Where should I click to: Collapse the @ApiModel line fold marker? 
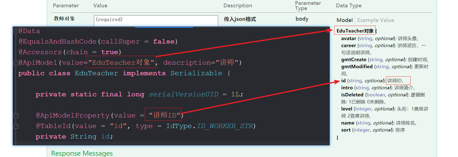tap(16, 63)
